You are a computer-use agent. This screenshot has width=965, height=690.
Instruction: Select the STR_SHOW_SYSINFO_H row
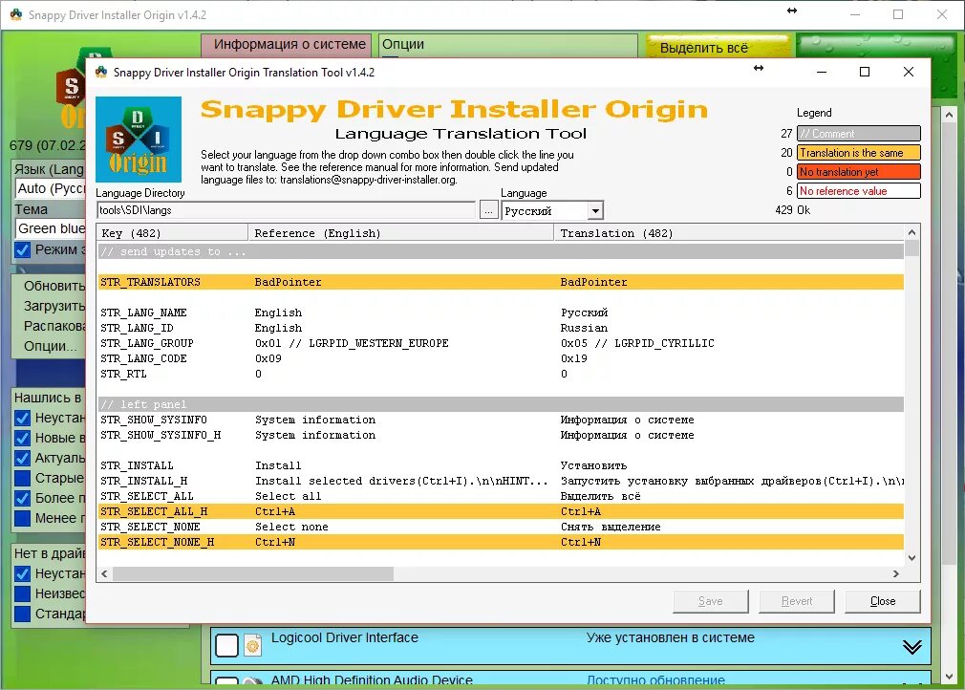pyautogui.click(x=501, y=435)
